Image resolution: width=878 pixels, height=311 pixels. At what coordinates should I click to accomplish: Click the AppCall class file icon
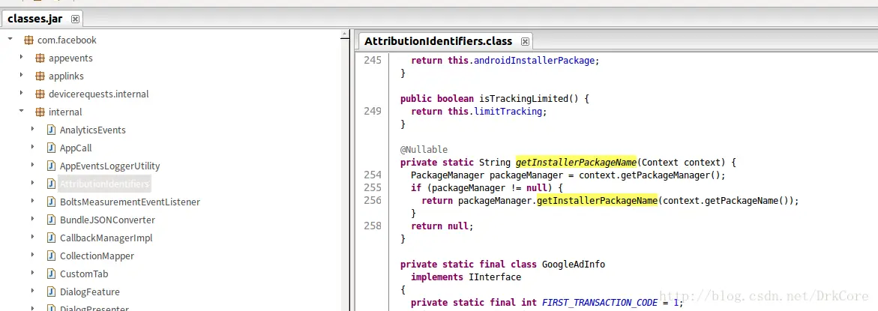pyautogui.click(x=51, y=148)
